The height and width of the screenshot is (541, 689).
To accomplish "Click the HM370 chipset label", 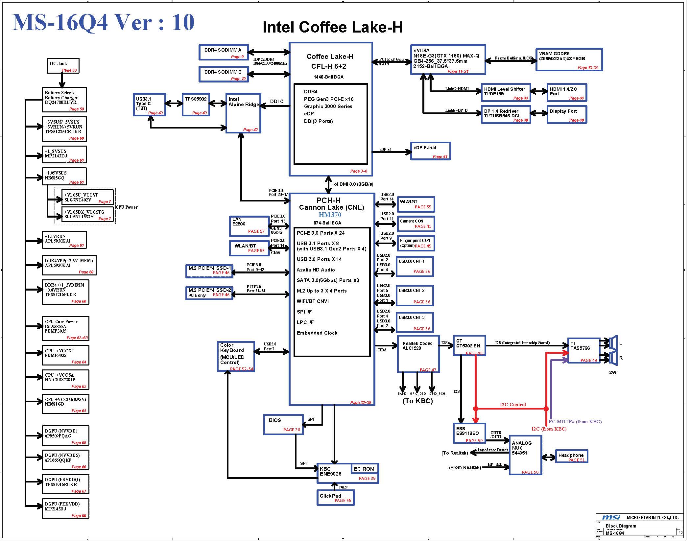I will tap(331, 215).
